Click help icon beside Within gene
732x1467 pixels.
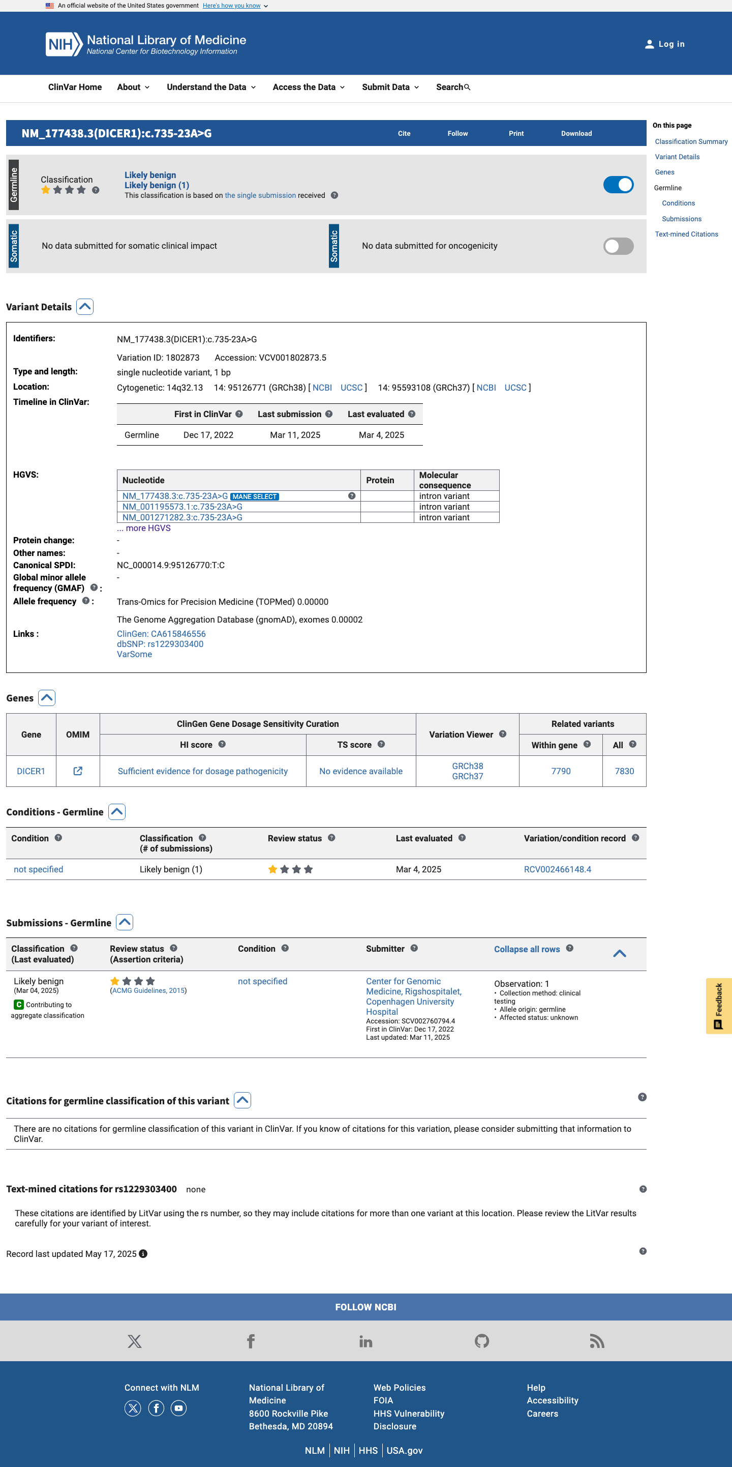pyautogui.click(x=587, y=744)
